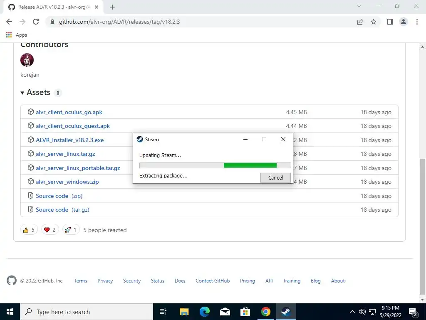
Task: Open the Pricing footer link
Action: coord(248,281)
